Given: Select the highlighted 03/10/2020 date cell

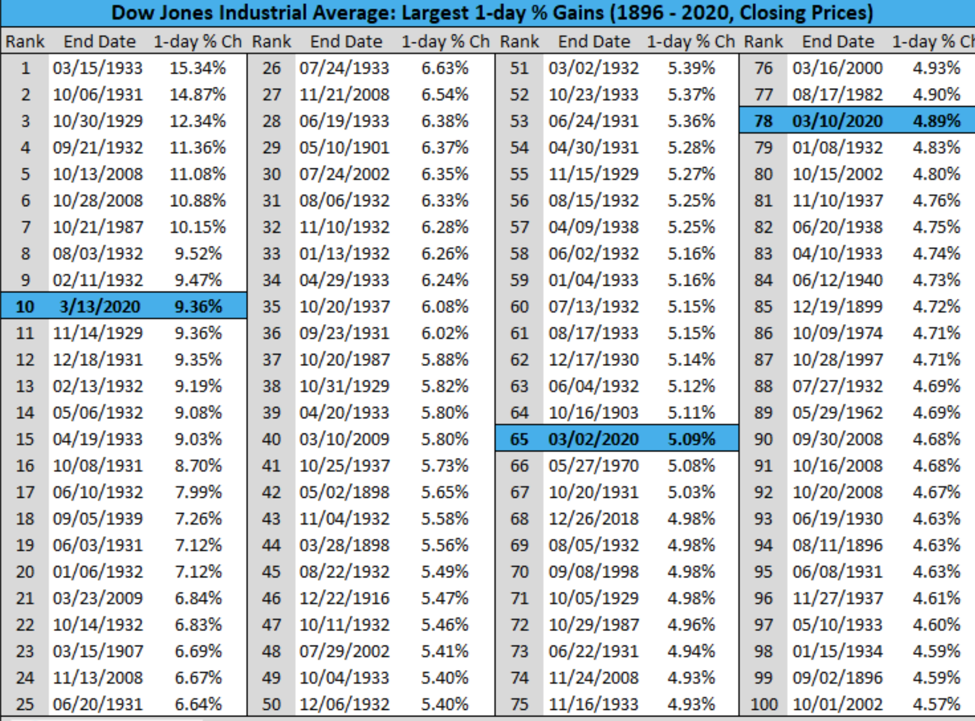Looking at the screenshot, I should click(837, 121).
